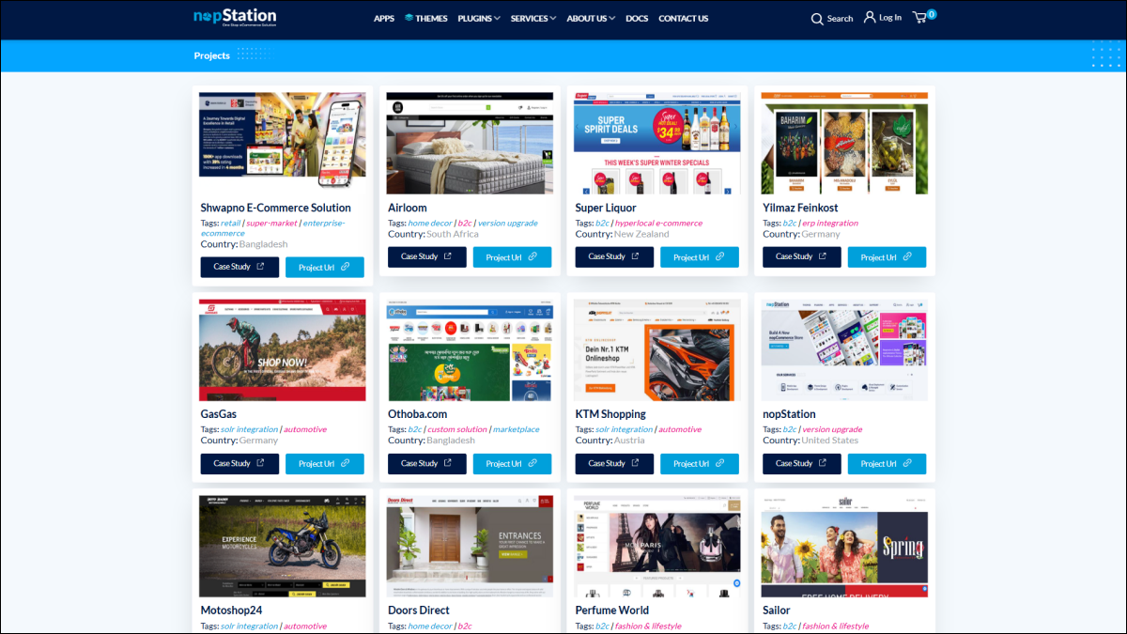The height and width of the screenshot is (634, 1127).
Task: Click external-link icon on Super Liquor Case Study
Action: [x=636, y=256]
